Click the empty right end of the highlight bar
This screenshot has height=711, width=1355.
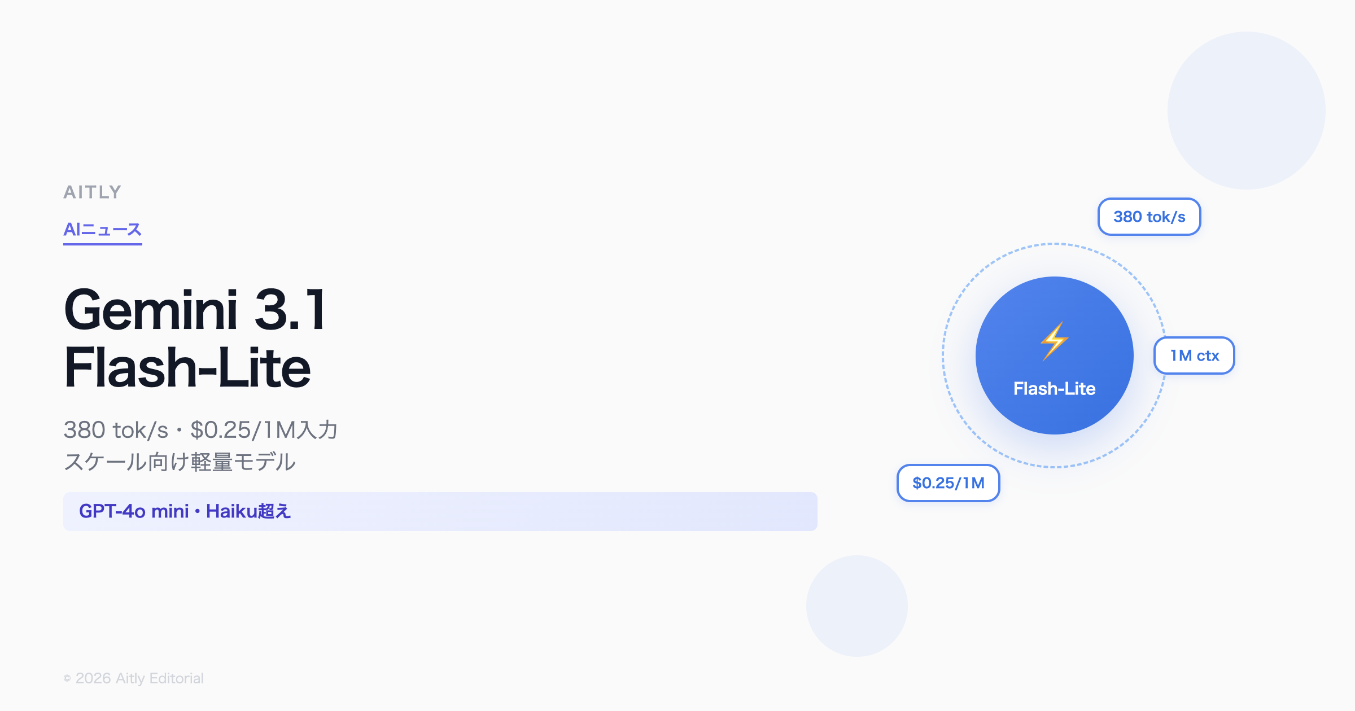click(x=734, y=511)
